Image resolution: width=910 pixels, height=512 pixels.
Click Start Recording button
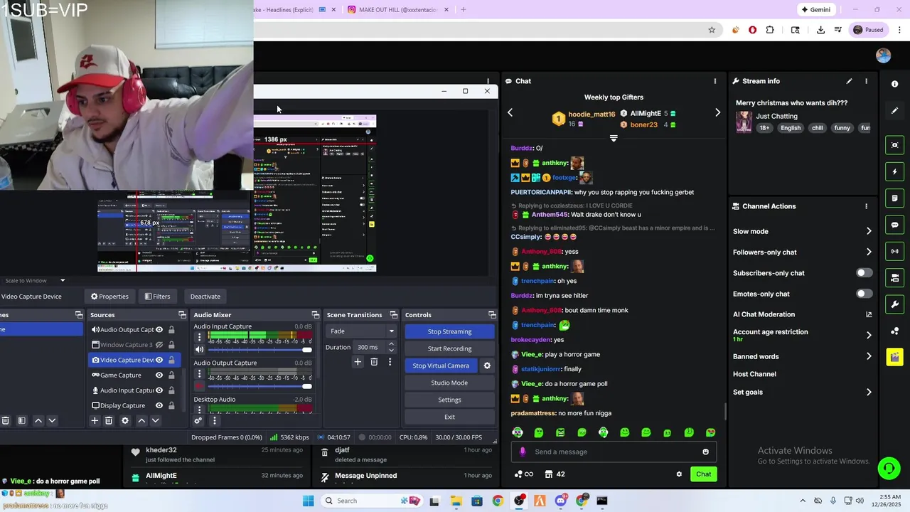pyautogui.click(x=449, y=348)
